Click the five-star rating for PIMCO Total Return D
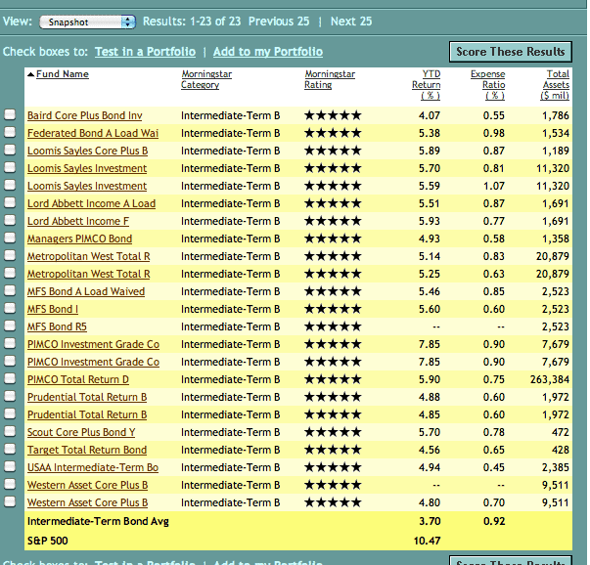Screen dimensions: 590x565 click(333, 379)
